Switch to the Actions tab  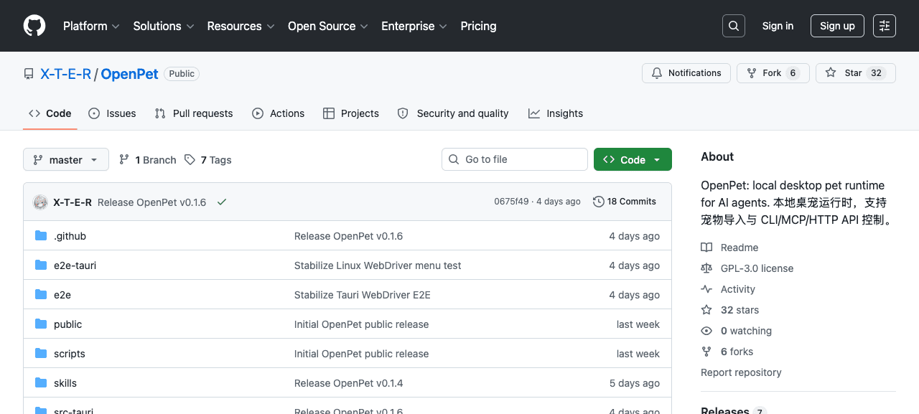(279, 113)
